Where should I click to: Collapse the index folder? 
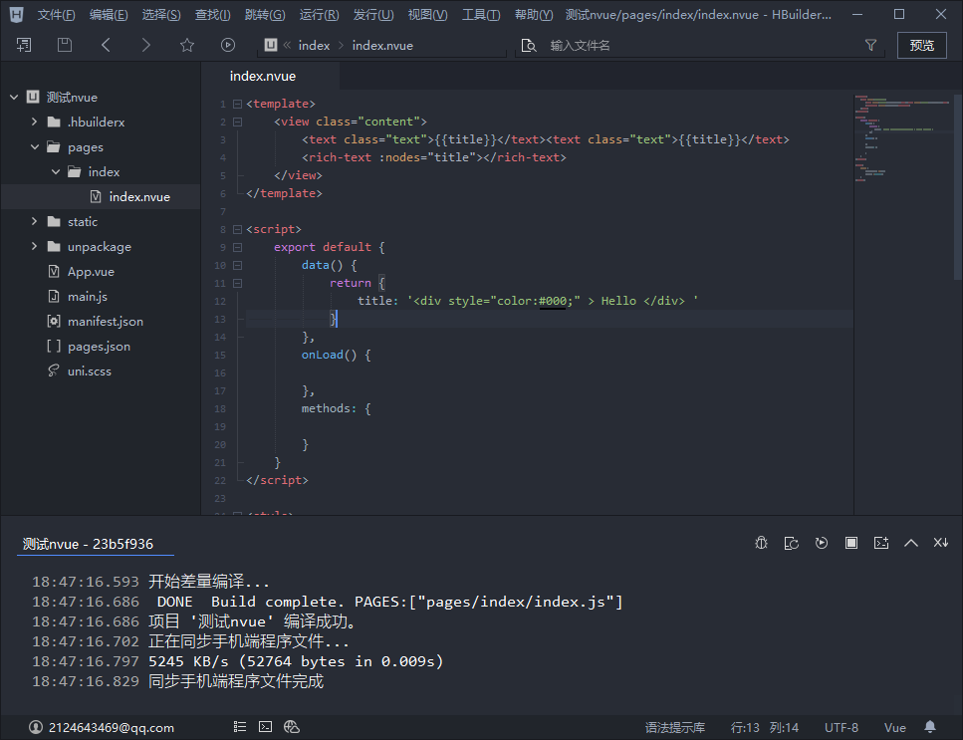[56, 172]
